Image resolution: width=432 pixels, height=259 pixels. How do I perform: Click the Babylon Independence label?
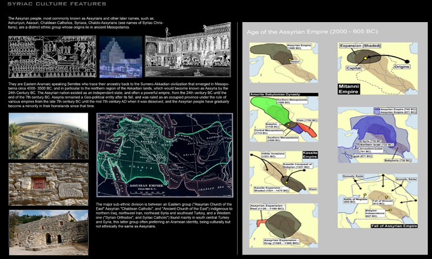(375, 213)
